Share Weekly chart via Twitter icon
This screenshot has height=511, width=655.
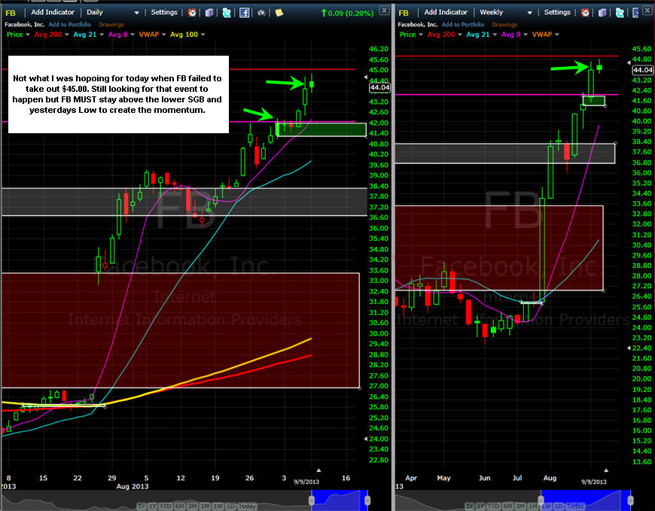tap(620, 13)
